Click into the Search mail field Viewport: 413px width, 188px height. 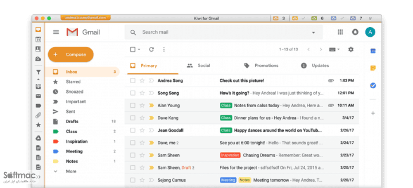pos(224,32)
